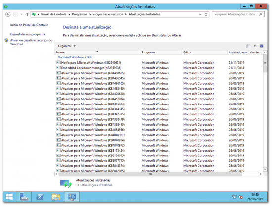Refresh the installed updates list
Screen dimensions: 272x207
pos(206,14)
